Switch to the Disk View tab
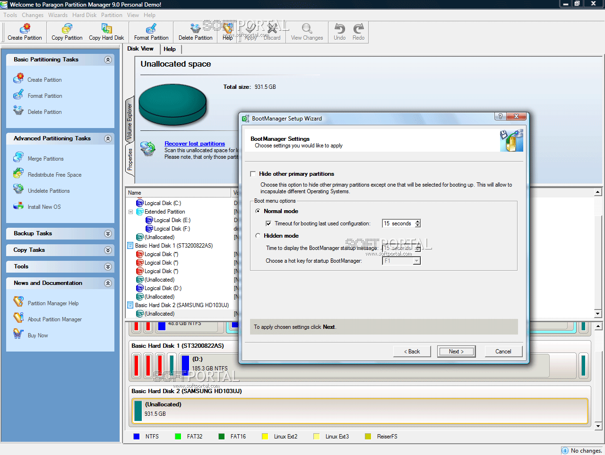The image size is (605, 455). pyautogui.click(x=140, y=49)
